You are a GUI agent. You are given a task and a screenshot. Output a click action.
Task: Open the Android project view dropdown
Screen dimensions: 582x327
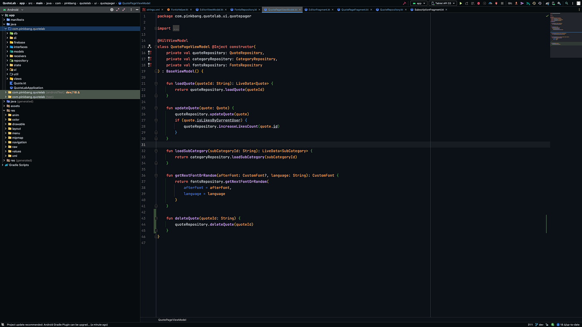coord(12,10)
